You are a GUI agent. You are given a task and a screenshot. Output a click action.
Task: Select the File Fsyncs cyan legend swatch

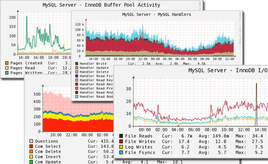click(121, 152)
